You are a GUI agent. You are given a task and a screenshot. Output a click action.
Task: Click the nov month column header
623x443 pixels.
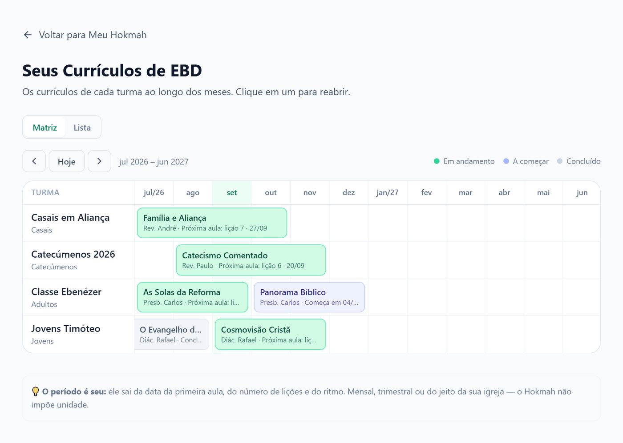(310, 193)
